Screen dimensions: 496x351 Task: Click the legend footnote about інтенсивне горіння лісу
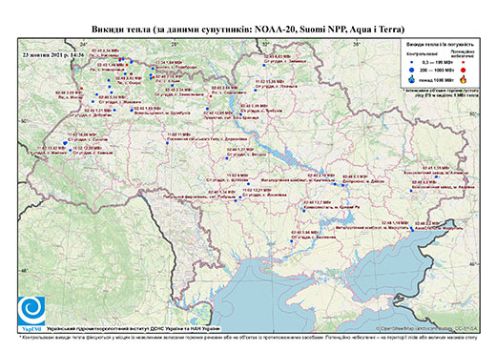[x=442, y=93]
